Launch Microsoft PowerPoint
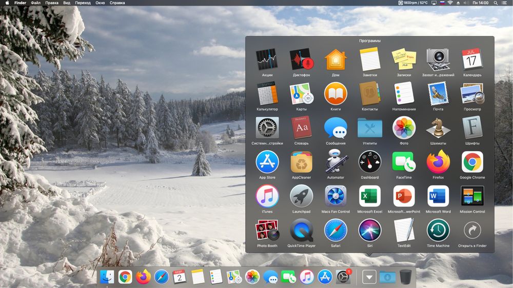The width and height of the screenshot is (513, 288). pyautogui.click(x=404, y=196)
